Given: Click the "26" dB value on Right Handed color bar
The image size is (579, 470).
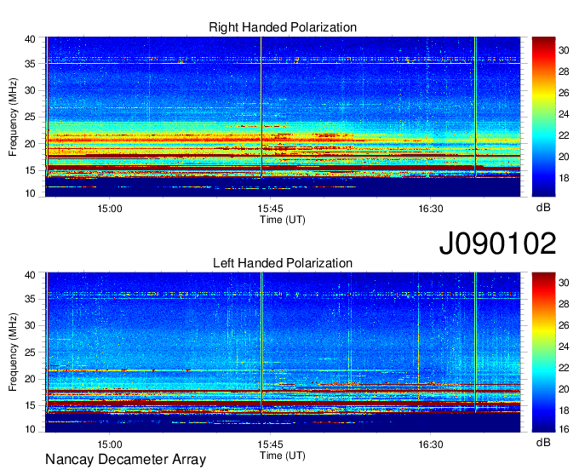Looking at the screenshot, I should [x=564, y=93].
